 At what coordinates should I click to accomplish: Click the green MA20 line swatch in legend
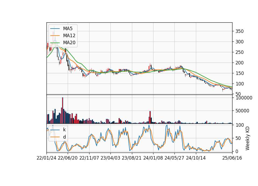pos(55,43)
